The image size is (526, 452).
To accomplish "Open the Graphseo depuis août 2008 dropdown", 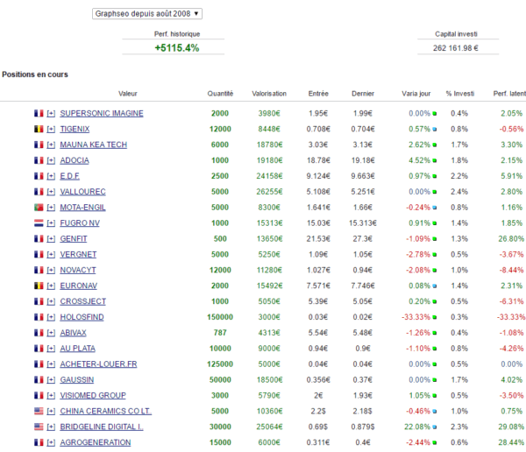I will [x=147, y=14].
